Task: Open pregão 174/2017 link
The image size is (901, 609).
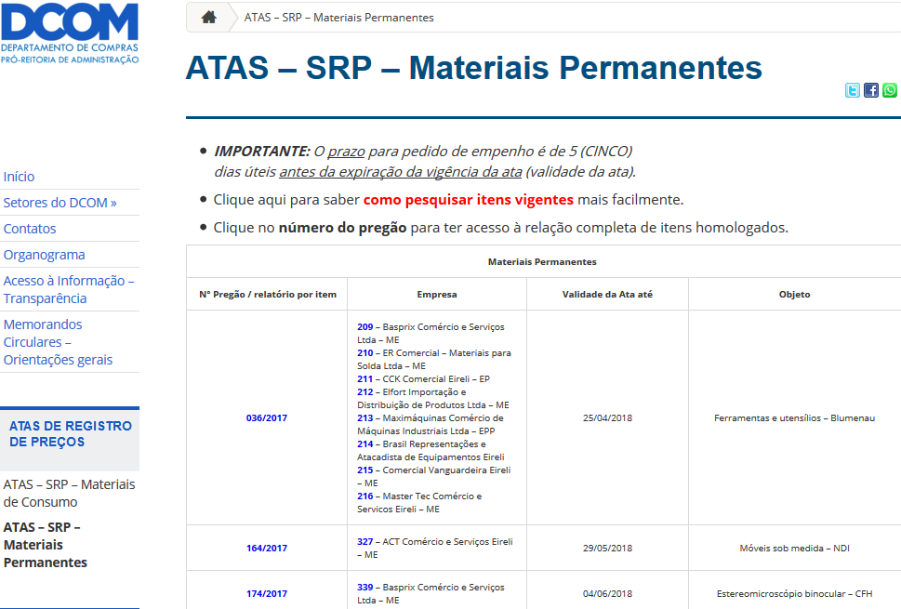Action: click(x=267, y=594)
